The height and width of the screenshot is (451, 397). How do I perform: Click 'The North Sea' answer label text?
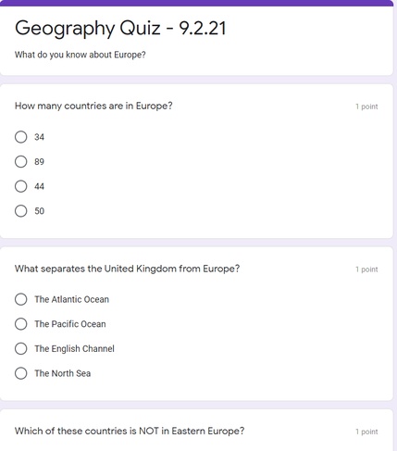[63, 373]
